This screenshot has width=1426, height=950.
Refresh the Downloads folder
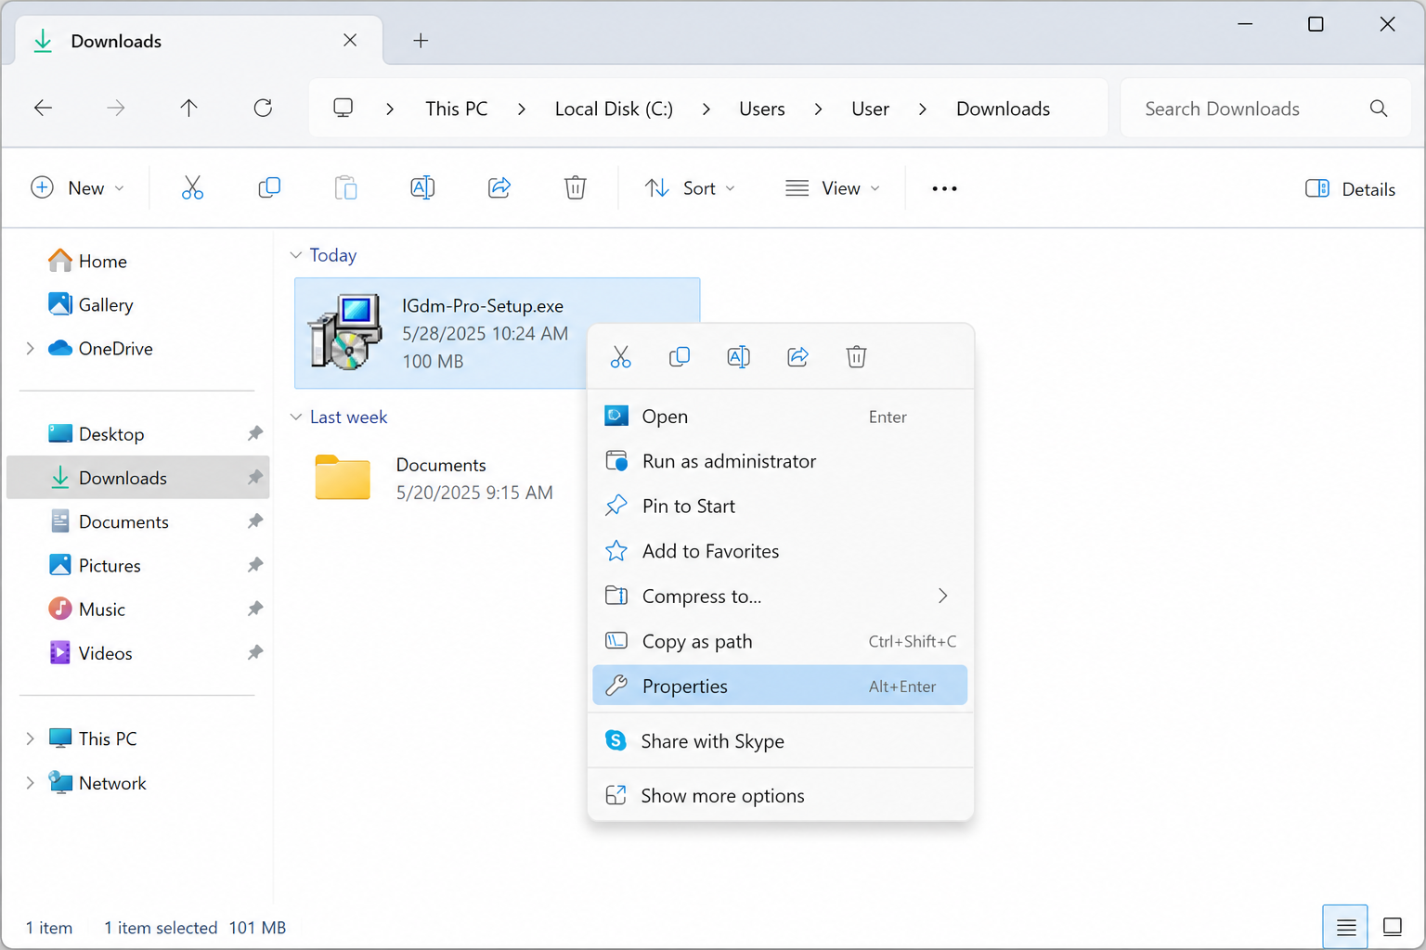pos(263,109)
